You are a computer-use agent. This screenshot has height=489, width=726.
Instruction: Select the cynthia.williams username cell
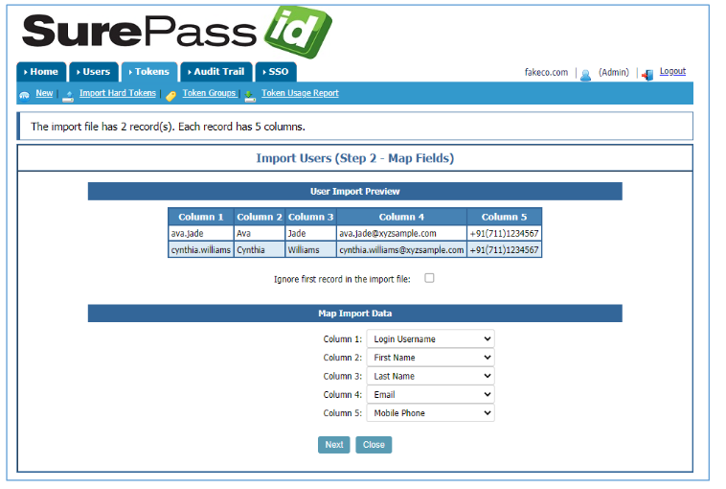pyautogui.click(x=201, y=250)
